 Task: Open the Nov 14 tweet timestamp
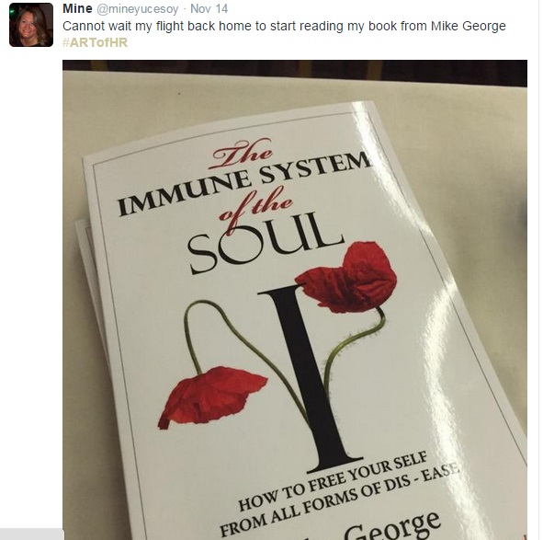pyautogui.click(x=209, y=8)
